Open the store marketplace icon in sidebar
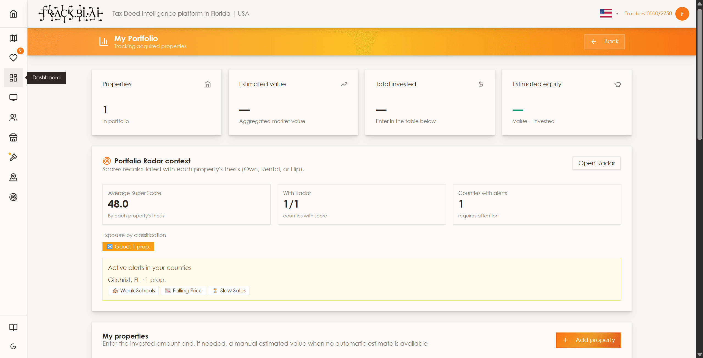703x358 pixels. click(x=13, y=137)
